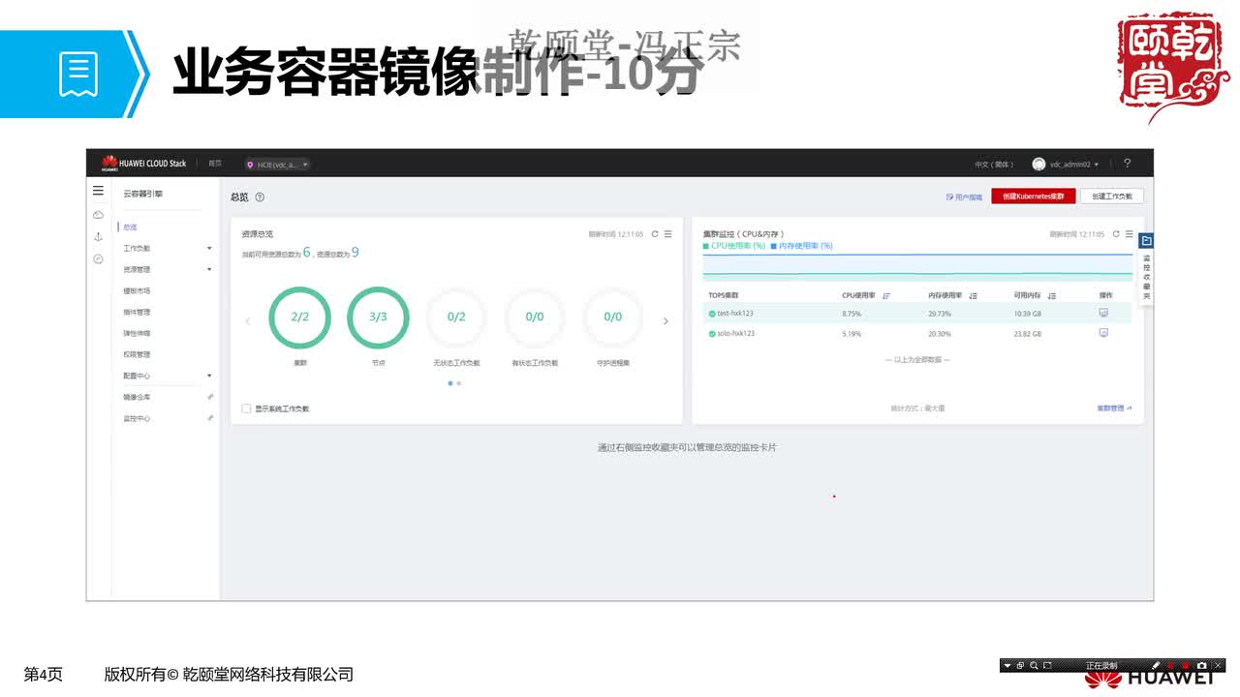Click the pencil tool in recorder bar

(1156, 666)
